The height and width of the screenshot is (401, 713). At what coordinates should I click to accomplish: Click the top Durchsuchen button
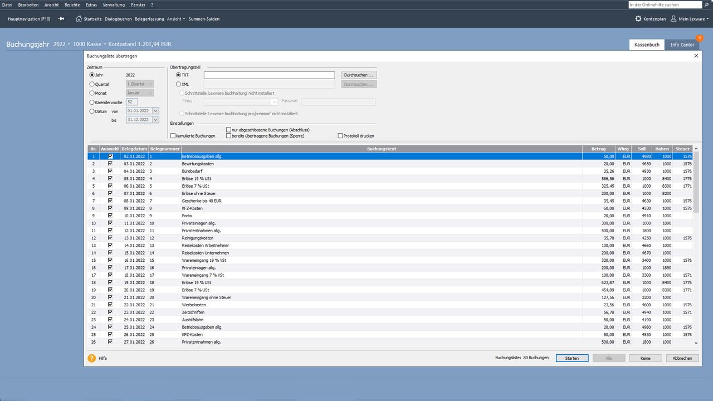(x=359, y=75)
